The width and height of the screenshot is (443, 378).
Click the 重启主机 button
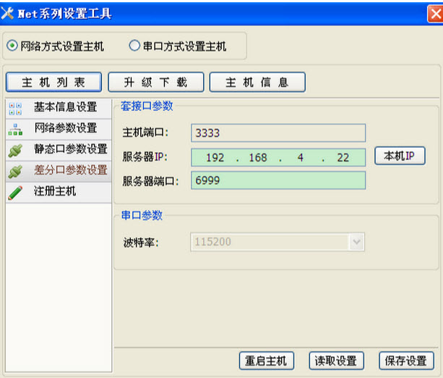click(267, 361)
